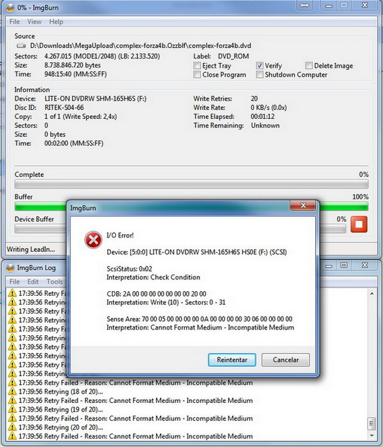
Task: Enable the Delete Image checkbox
Action: (x=309, y=66)
